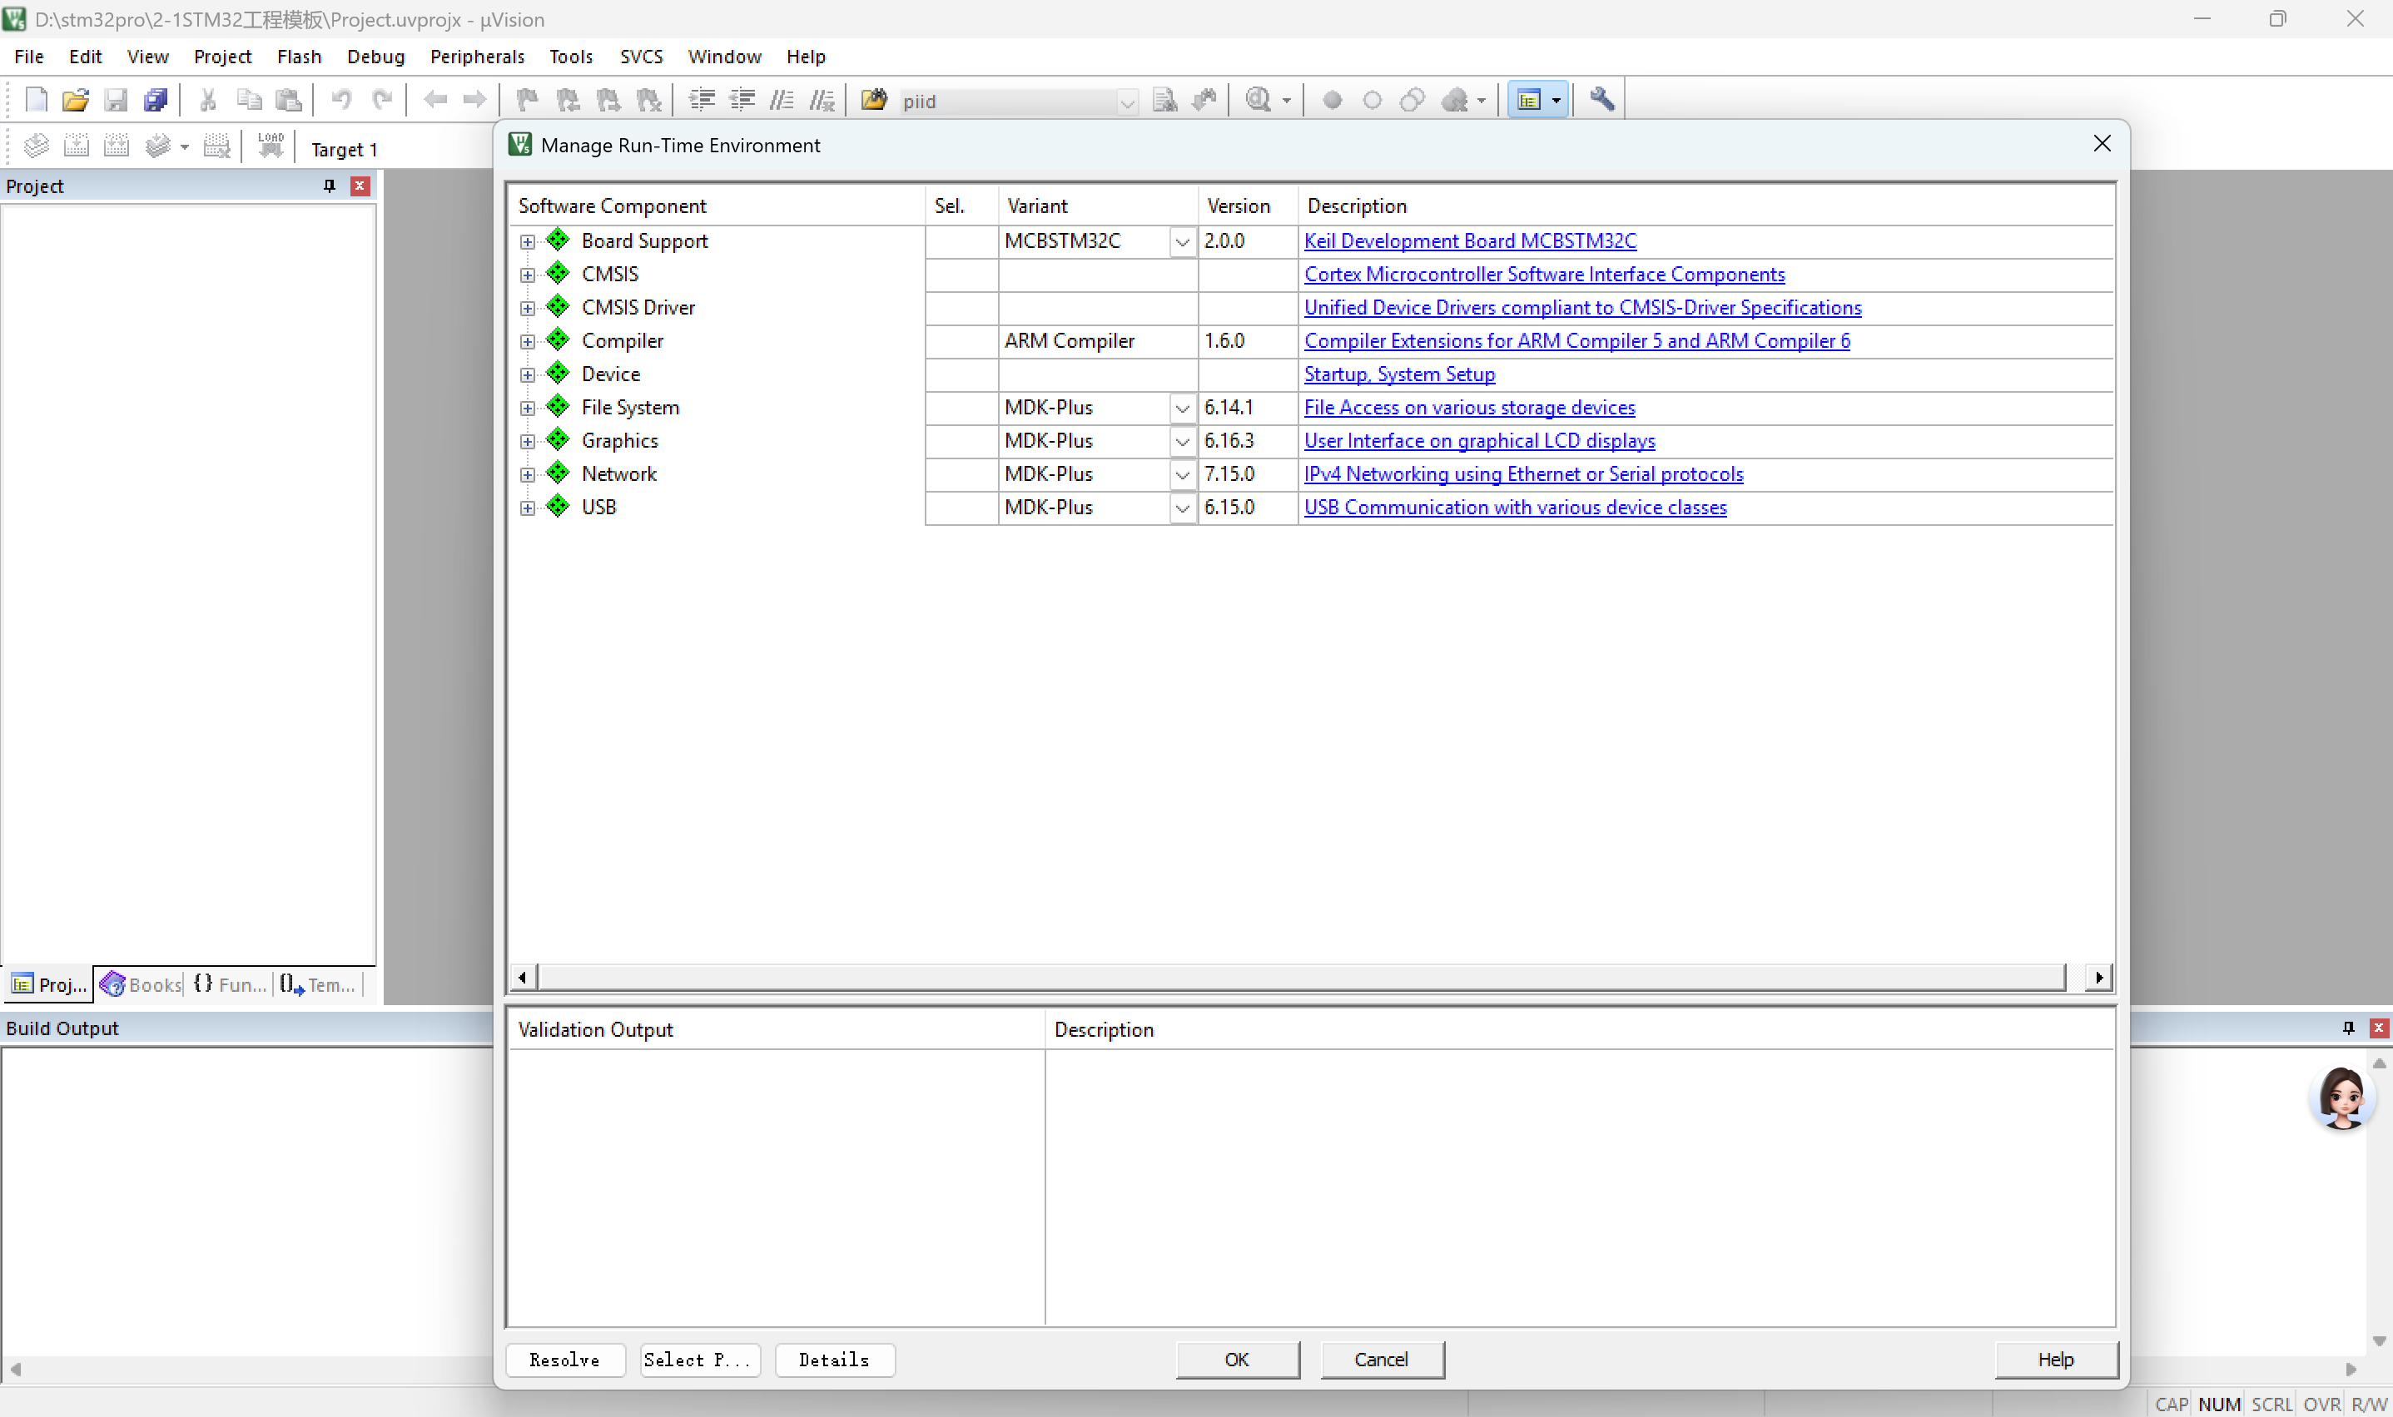Click the Insert Bookmark flag icon
This screenshot has width=2393, height=1417.
527,100
